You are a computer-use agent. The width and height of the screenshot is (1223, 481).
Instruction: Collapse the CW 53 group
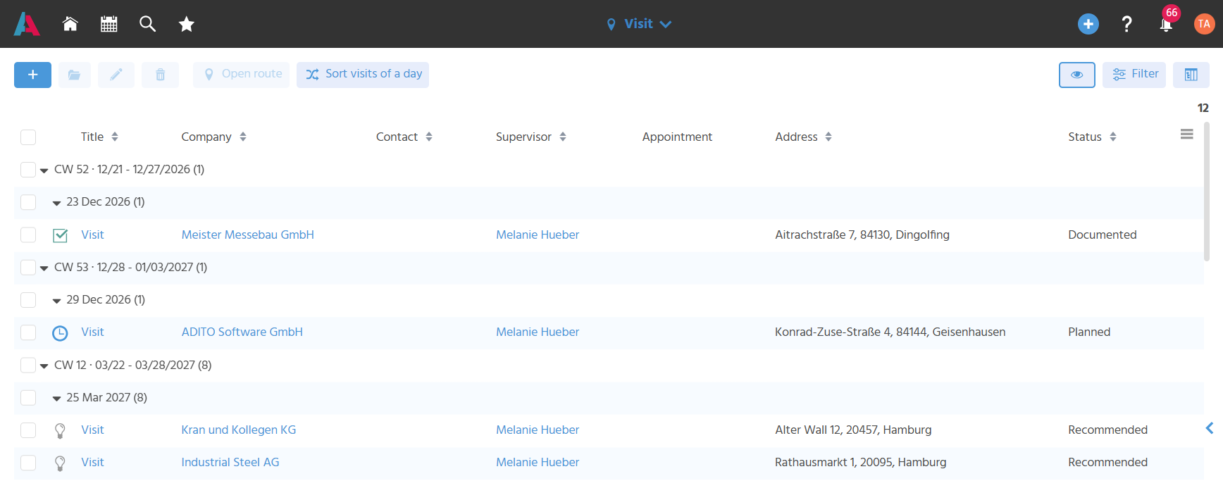pos(44,268)
